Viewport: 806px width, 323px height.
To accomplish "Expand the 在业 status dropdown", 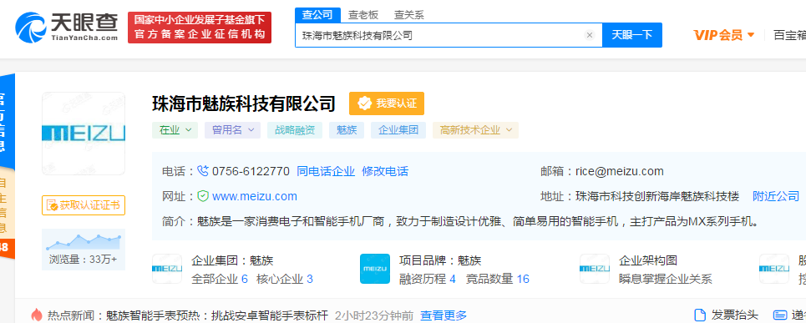I will [175, 130].
